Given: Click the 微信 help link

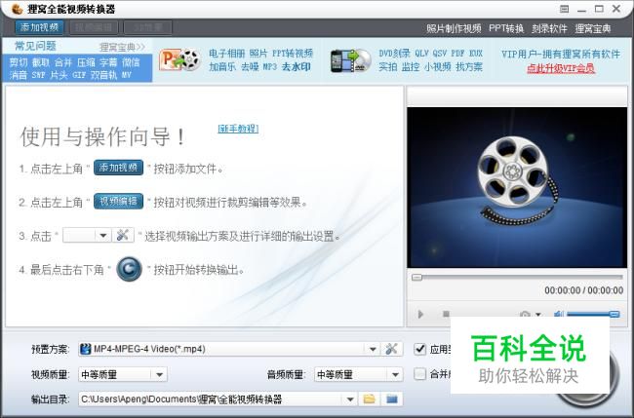Looking at the screenshot, I should click(131, 62).
